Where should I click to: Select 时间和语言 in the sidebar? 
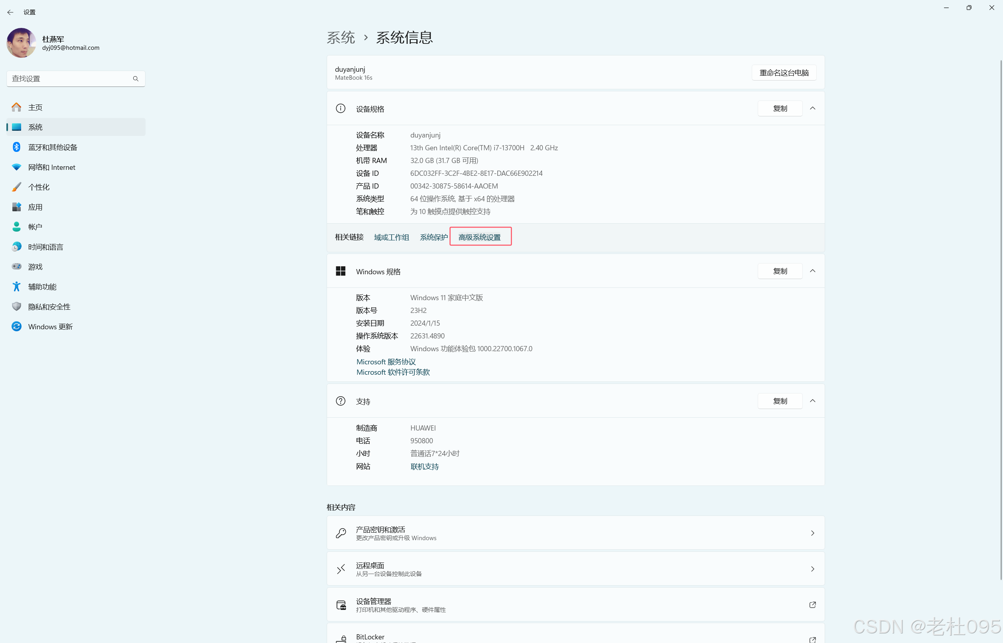click(45, 247)
